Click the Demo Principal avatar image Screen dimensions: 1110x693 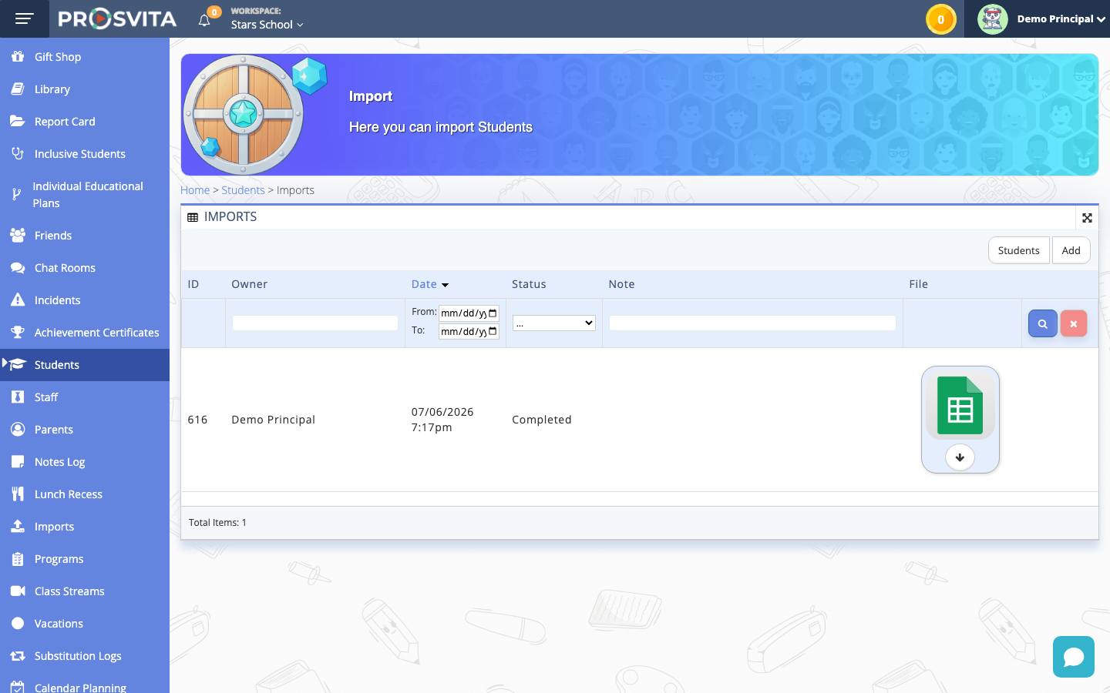coord(993,19)
